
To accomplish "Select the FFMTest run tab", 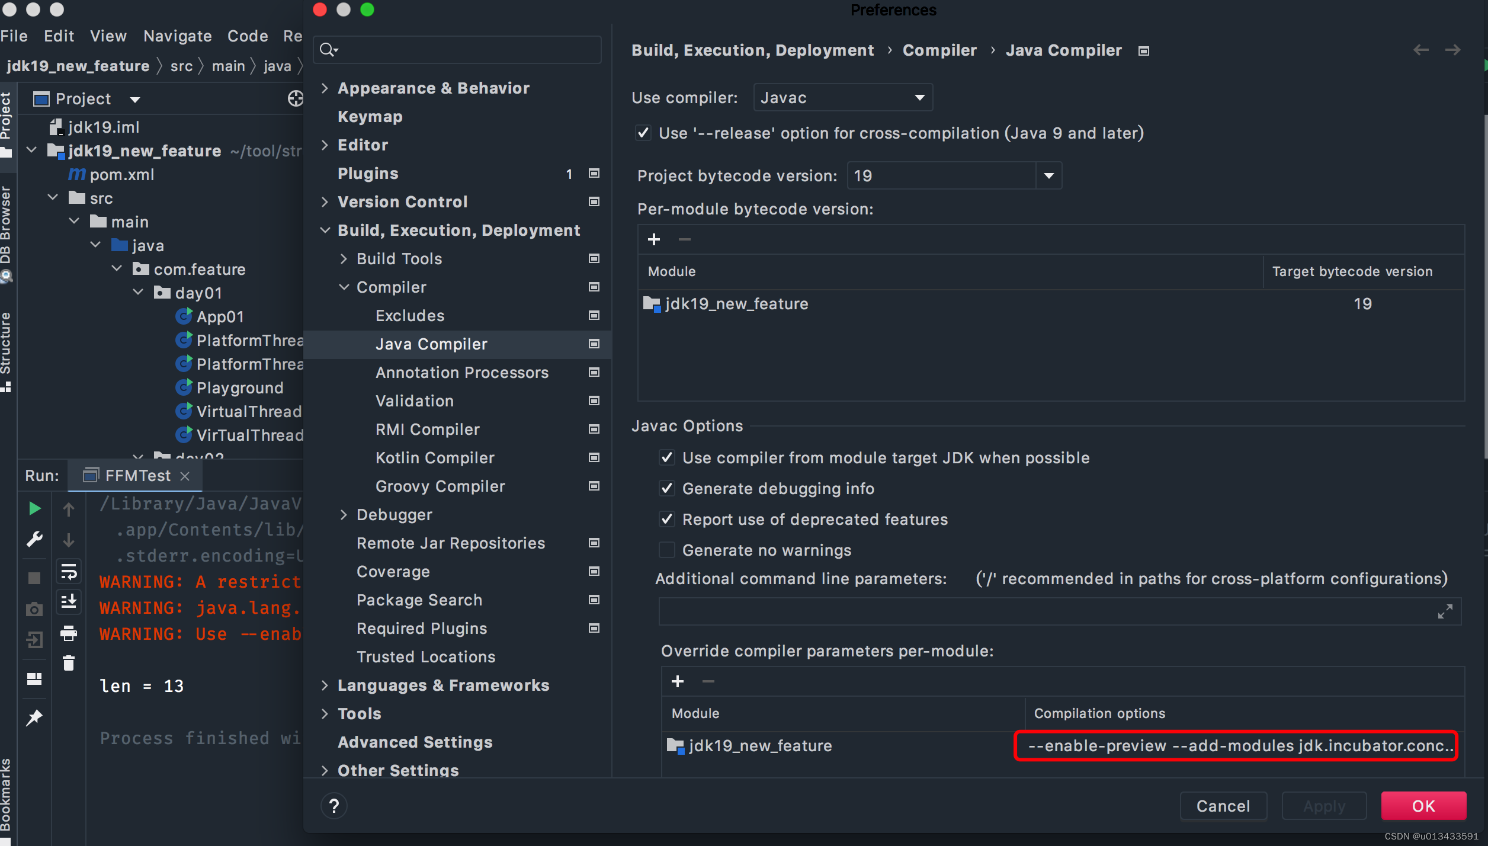I will (137, 475).
